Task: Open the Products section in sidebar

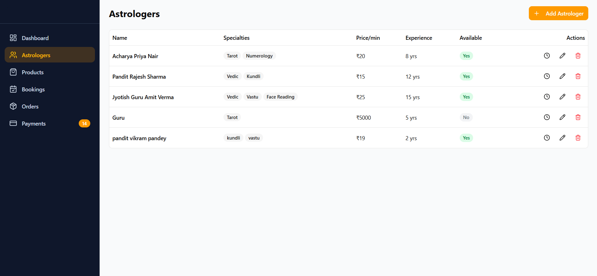Action: tap(32, 72)
